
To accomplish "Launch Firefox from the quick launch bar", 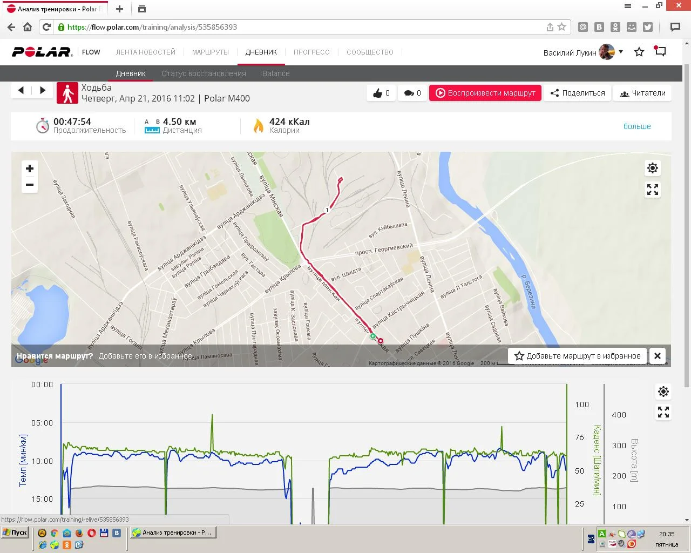I will click(79, 532).
